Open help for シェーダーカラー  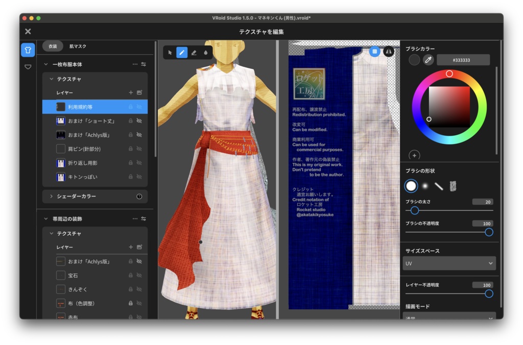click(x=139, y=196)
